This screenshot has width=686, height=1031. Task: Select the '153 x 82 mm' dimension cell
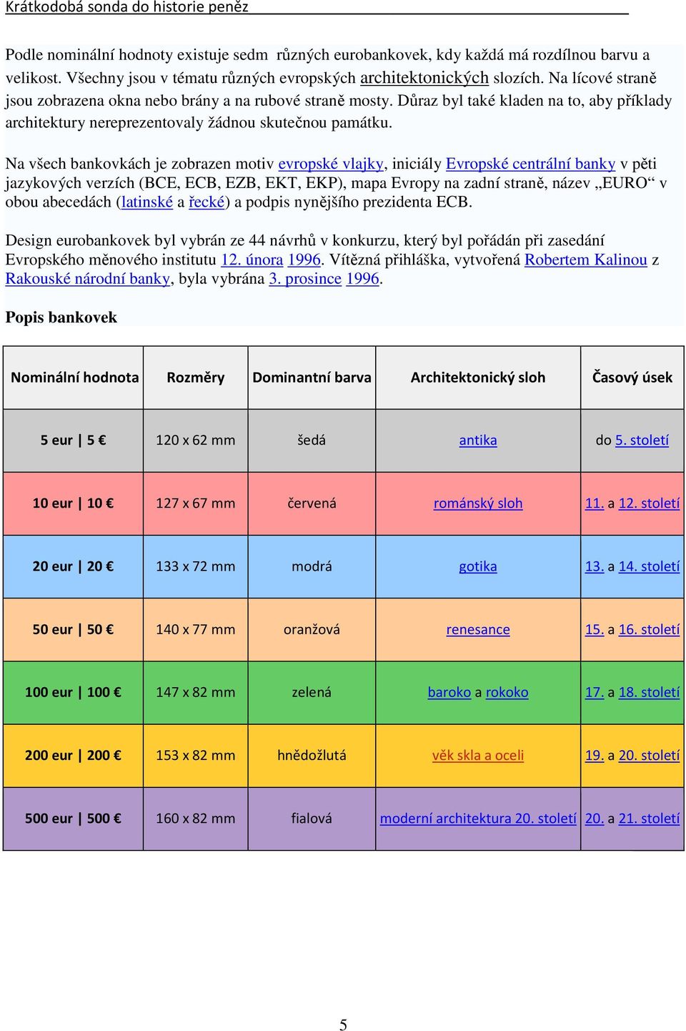click(196, 755)
